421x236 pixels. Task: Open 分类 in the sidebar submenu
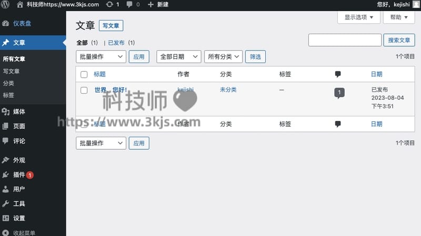pyautogui.click(x=8, y=83)
